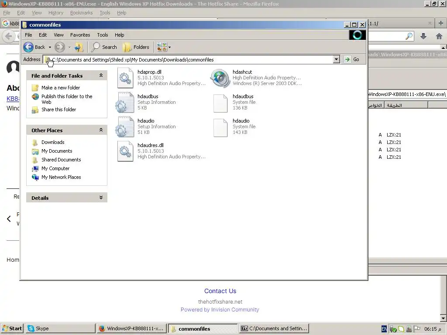
Task: Click the Search magnifier toolbar button
Action: coord(104,47)
